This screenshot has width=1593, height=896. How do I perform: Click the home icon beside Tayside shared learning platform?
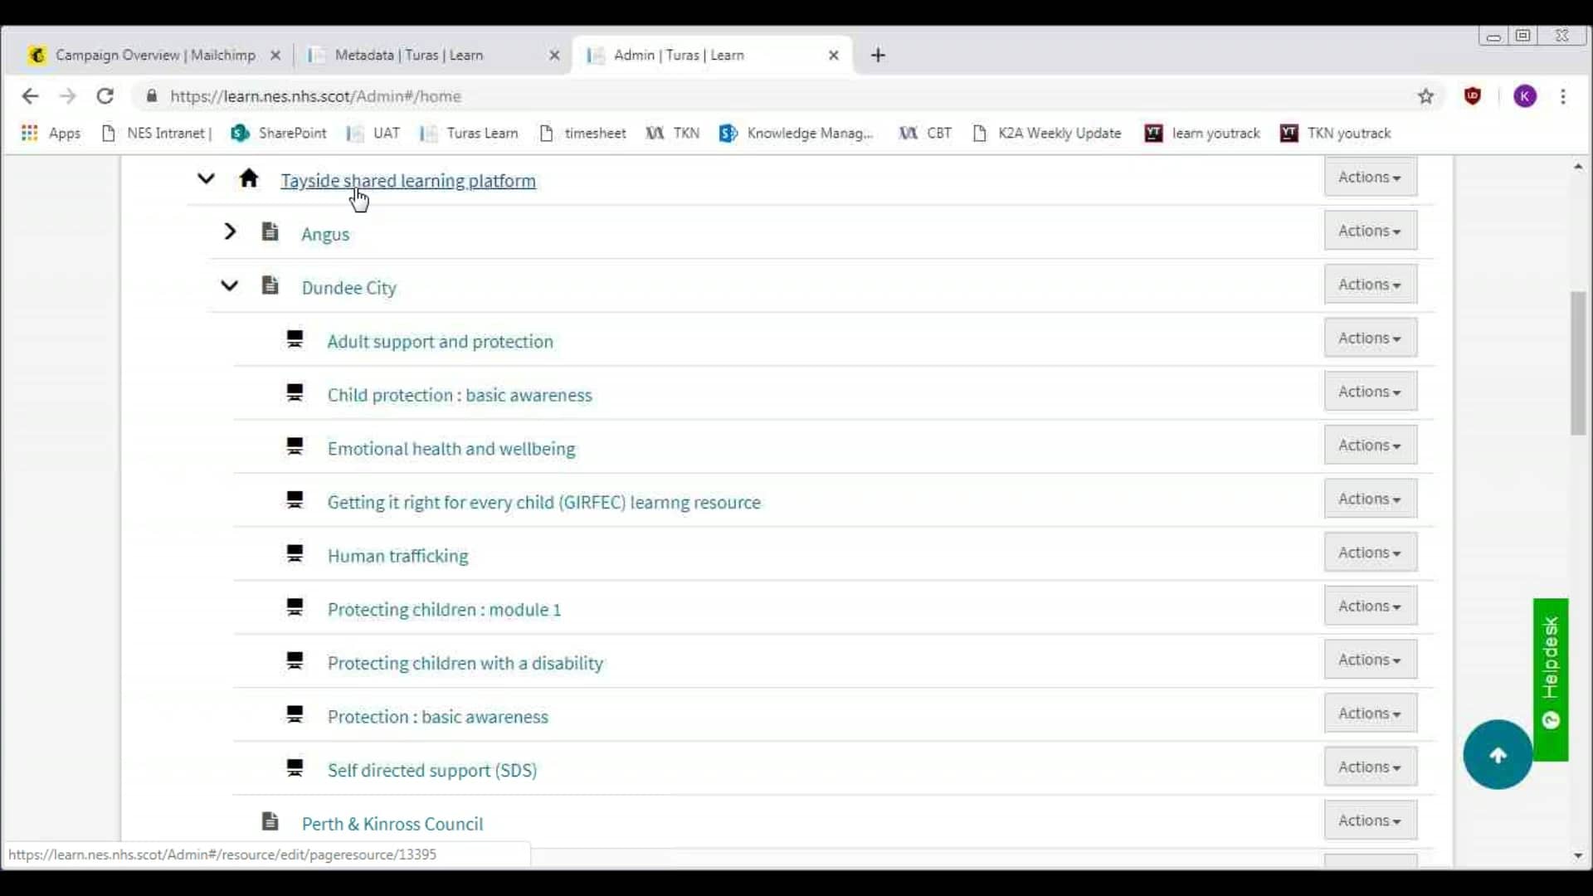click(250, 179)
